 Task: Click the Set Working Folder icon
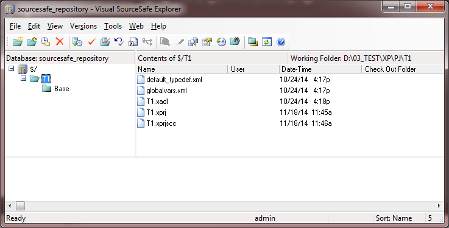click(253, 42)
